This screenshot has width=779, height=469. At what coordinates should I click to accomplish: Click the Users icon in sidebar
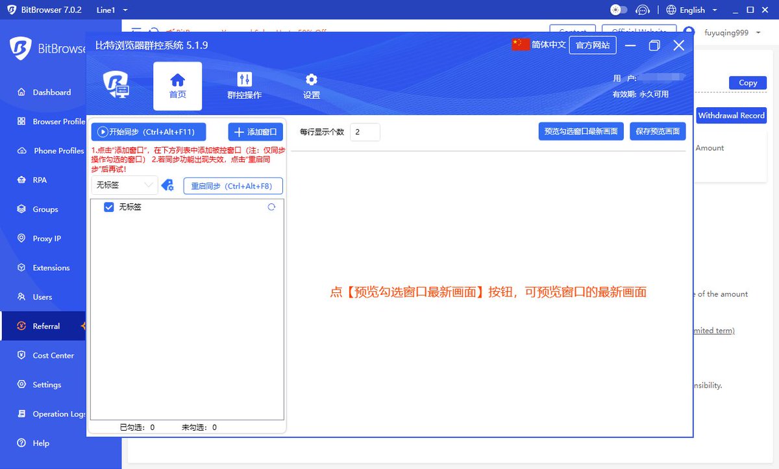click(21, 297)
